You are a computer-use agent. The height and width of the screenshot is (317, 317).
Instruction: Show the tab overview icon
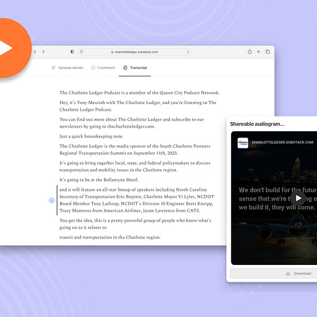267,52
